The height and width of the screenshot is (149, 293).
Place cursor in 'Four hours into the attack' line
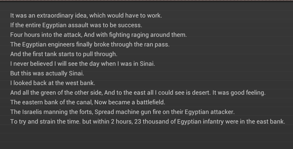coord(98,35)
